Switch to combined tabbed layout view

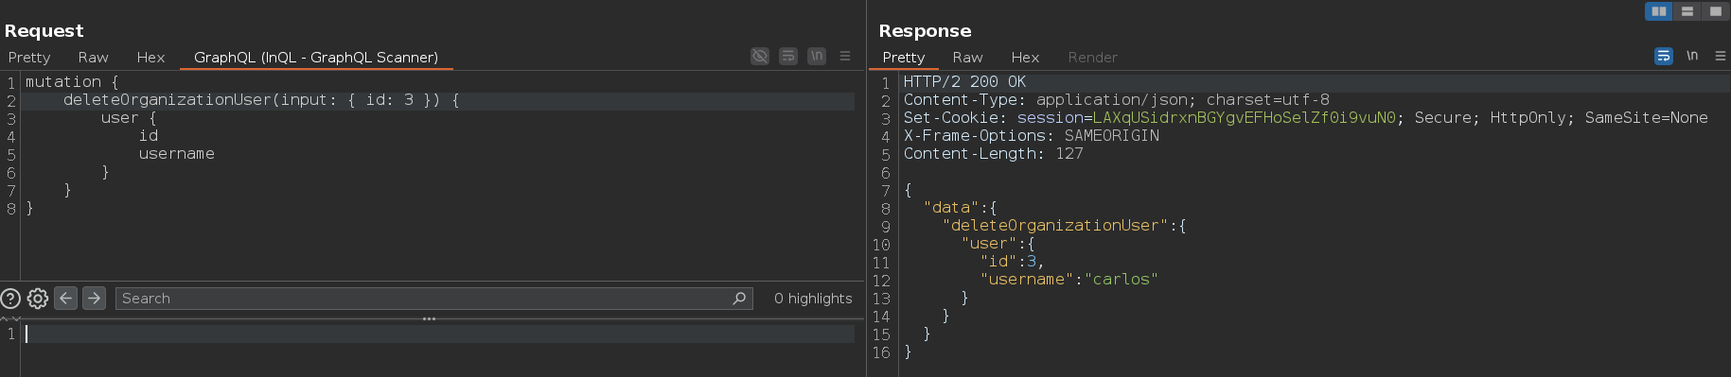[x=1715, y=11]
